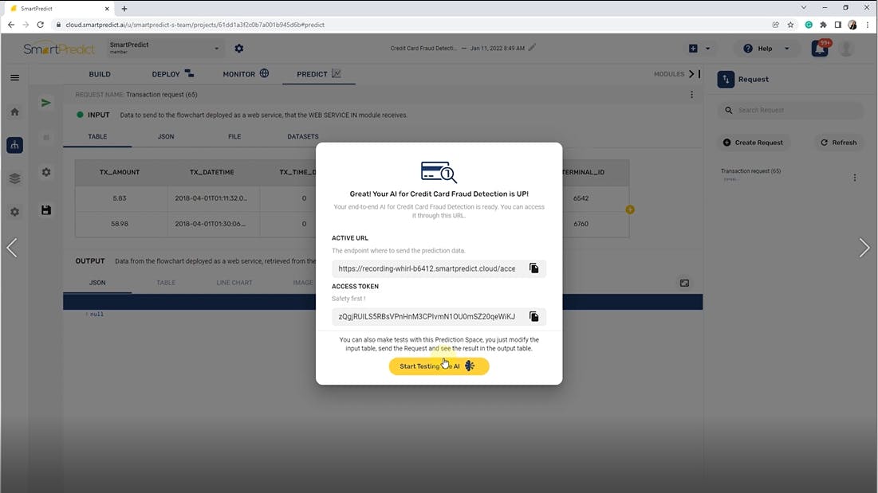Save the request with floppy icon
Viewport: 878px width, 493px height.
(46, 210)
